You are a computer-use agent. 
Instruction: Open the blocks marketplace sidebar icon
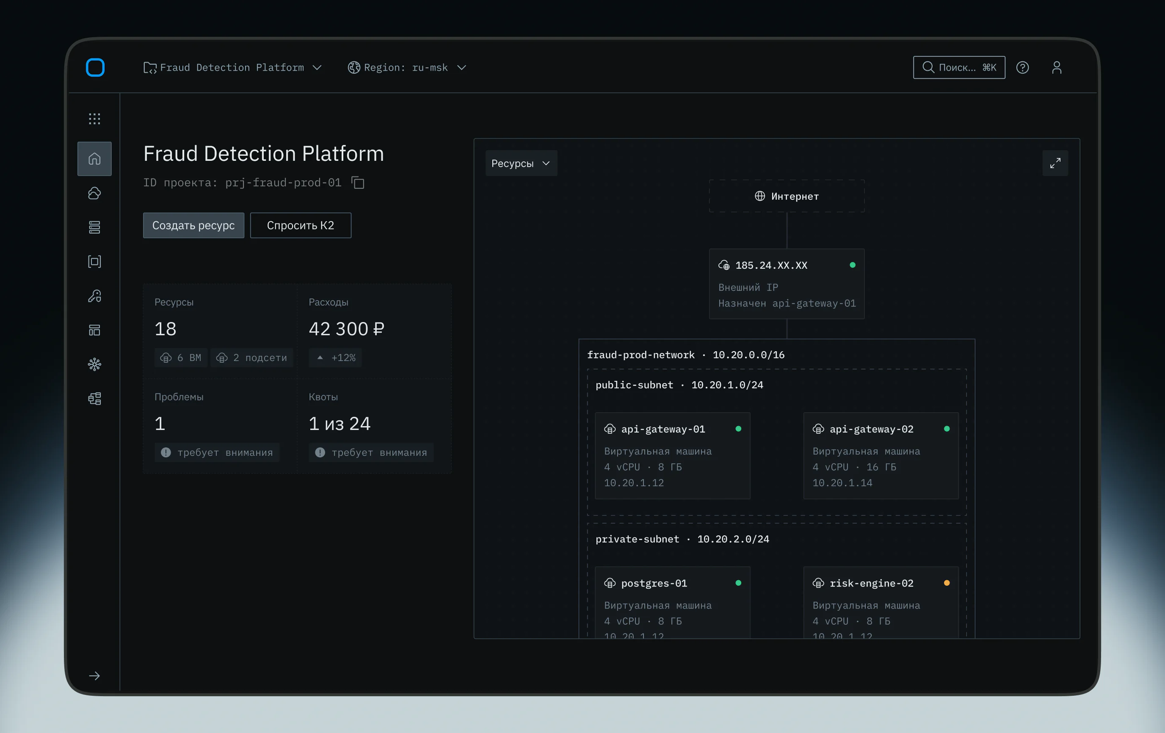(x=94, y=399)
